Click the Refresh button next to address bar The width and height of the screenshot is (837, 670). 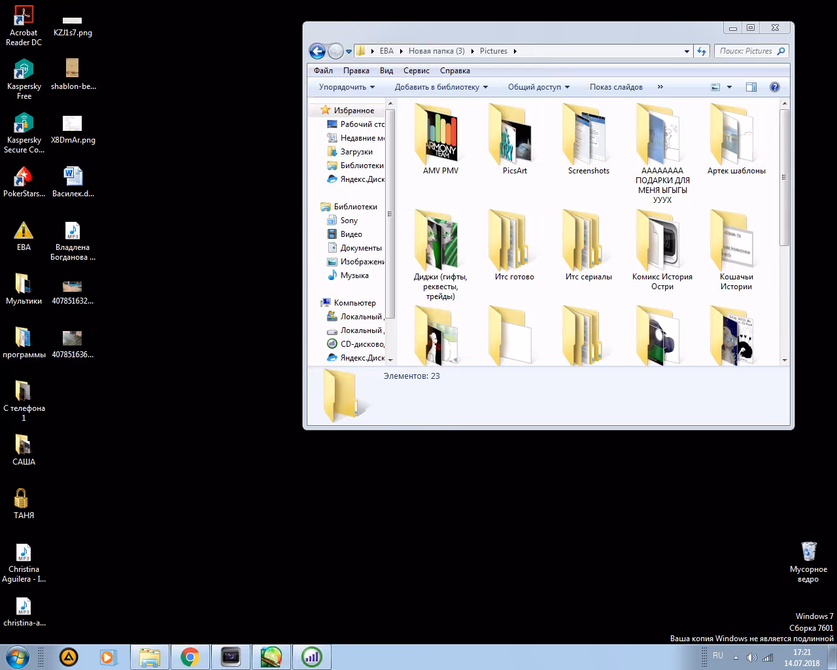point(702,51)
